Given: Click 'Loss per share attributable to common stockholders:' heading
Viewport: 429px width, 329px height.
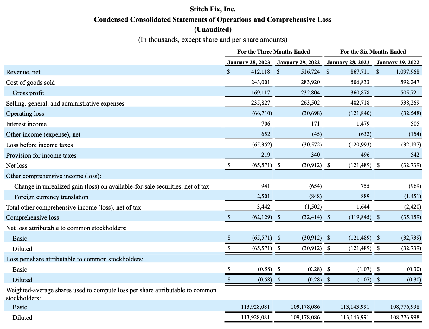Looking at the screenshot, I should pos(75,259).
